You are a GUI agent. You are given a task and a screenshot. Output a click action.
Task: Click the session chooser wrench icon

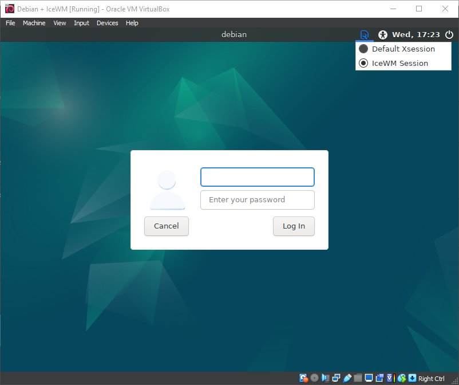pyautogui.click(x=364, y=35)
